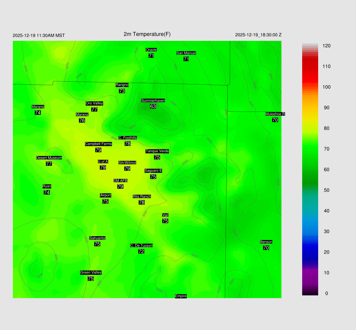Click the blue band near 30 on colorbar
The width and height of the screenshot is (356, 330).
pyautogui.click(x=310, y=231)
